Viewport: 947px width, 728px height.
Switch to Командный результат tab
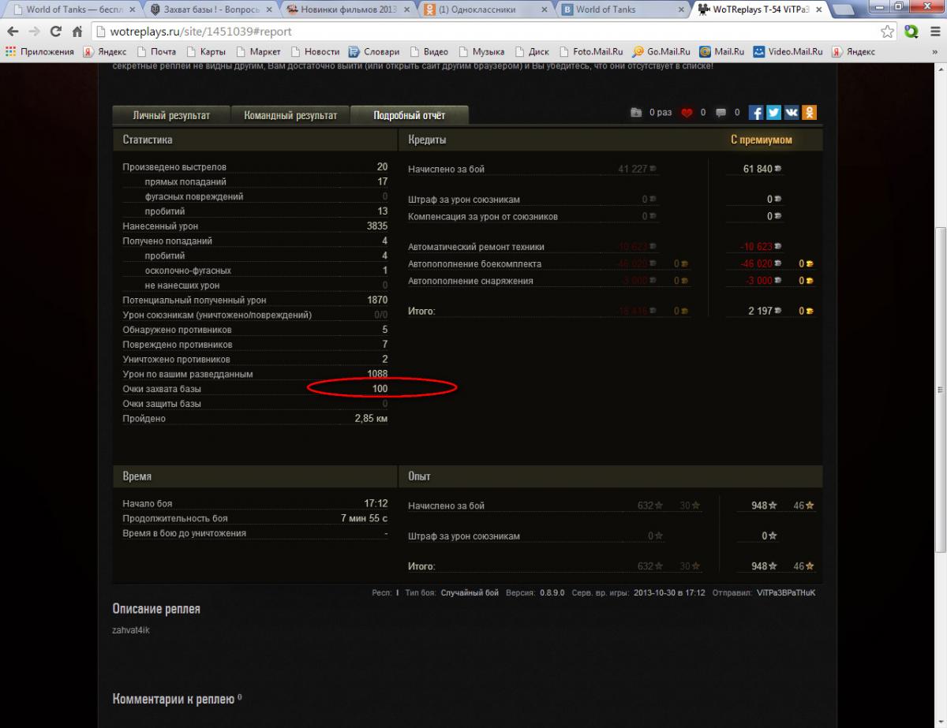pyautogui.click(x=290, y=115)
